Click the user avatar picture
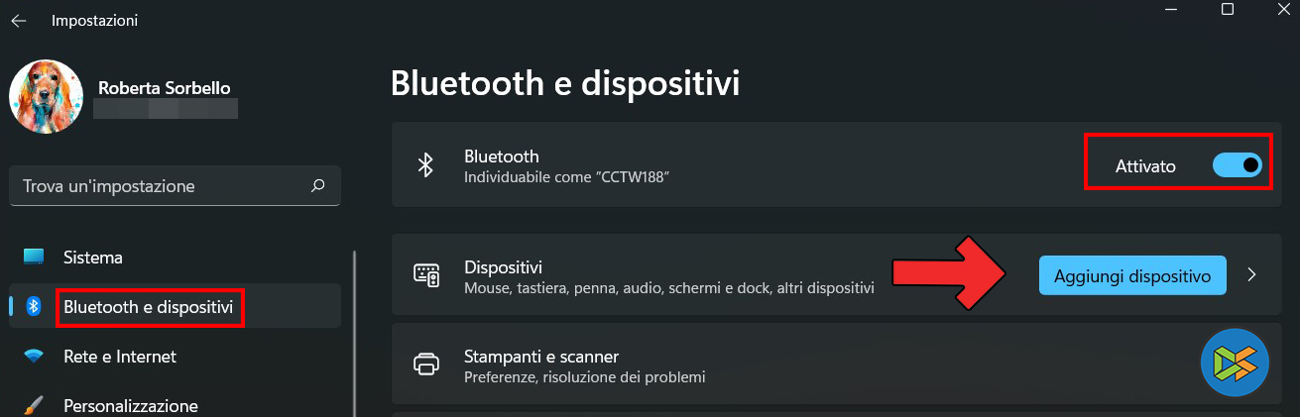Viewport: 1300px width, 417px height. (46, 97)
